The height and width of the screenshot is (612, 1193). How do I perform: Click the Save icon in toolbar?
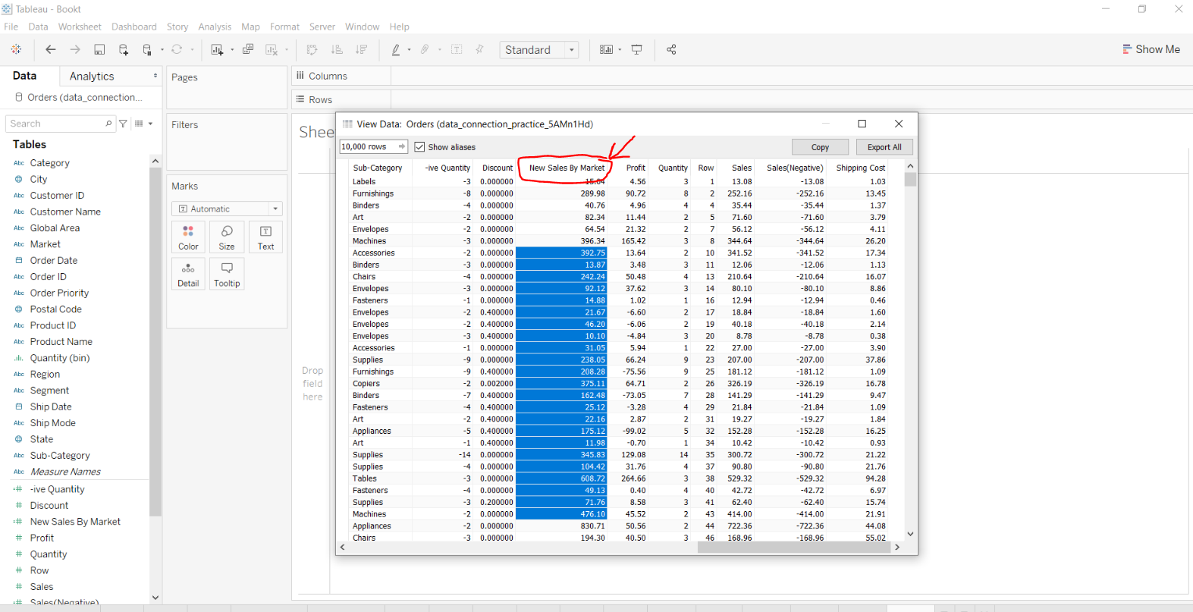coord(99,49)
